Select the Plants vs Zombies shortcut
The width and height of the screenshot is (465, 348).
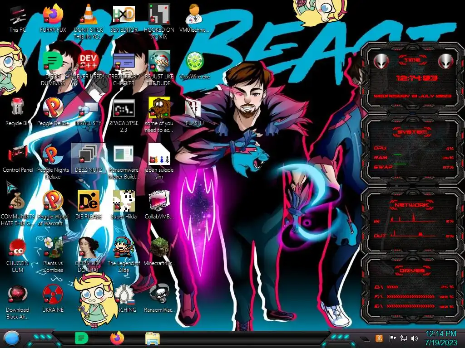point(53,255)
